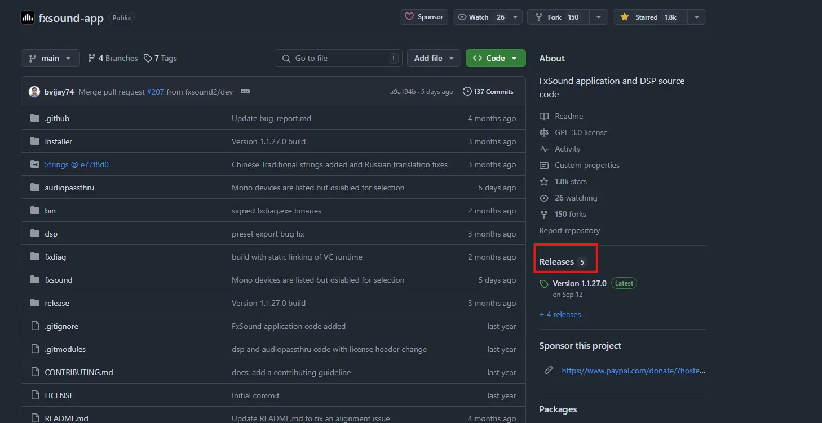
Task: Open the LICENSE file
Action: [x=59, y=395]
